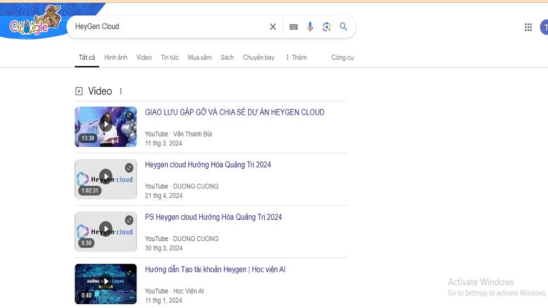Open Hướng dẫn Tạo tài khoản Heygen link
Image resolution: width=548 pixels, height=308 pixels.
click(215, 270)
